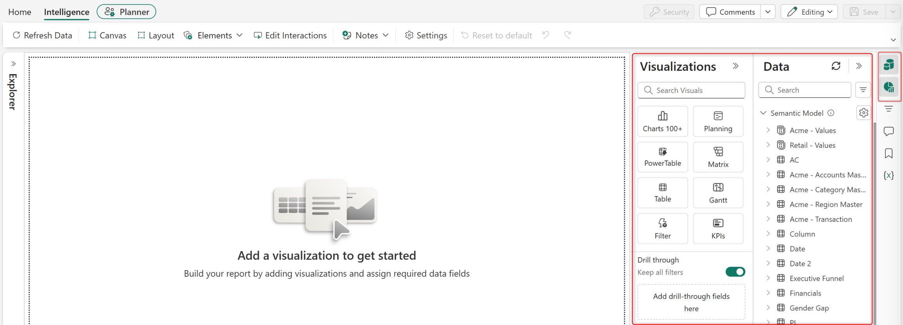Click the Search Visuals field
The image size is (903, 325).
[691, 90]
